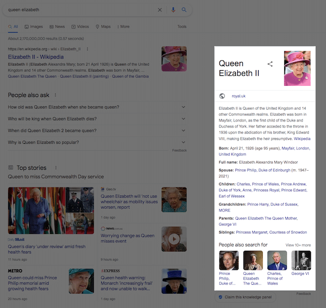Select the All search tab
Screen dimensions: 326x308
(x=13, y=27)
